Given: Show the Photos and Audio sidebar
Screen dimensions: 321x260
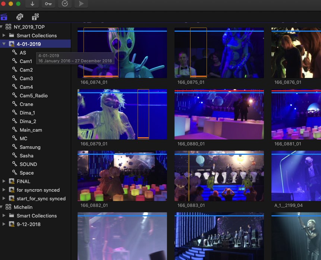Looking at the screenshot, I should tap(20, 17).
